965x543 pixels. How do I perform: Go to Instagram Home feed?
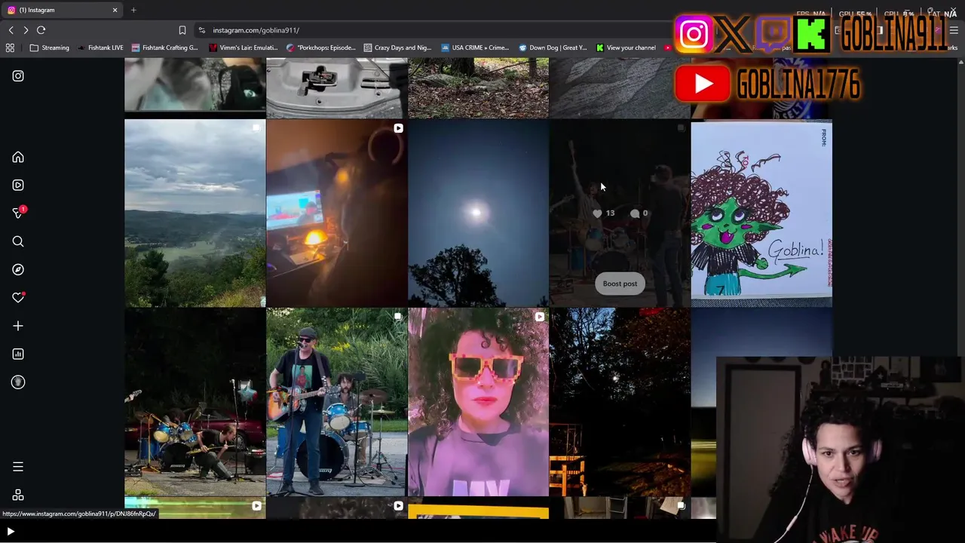pos(18,158)
